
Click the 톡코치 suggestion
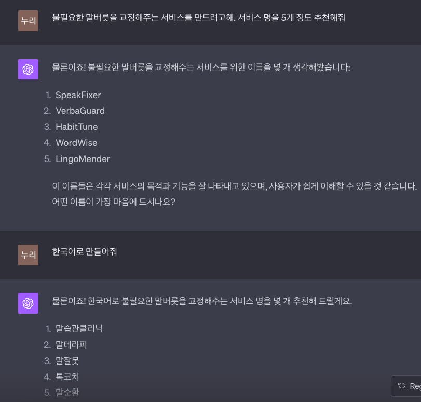coord(67,377)
